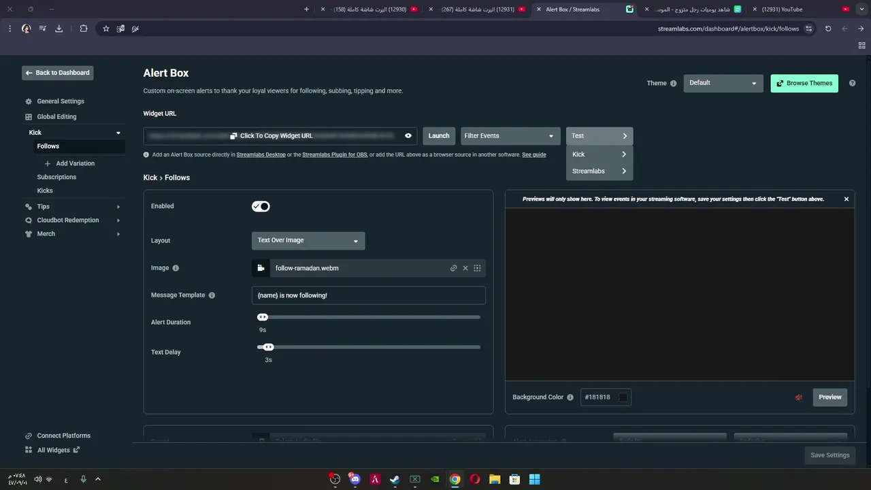The height and width of the screenshot is (490, 871).
Task: Adjust the Text Delay slider
Action: point(268,347)
